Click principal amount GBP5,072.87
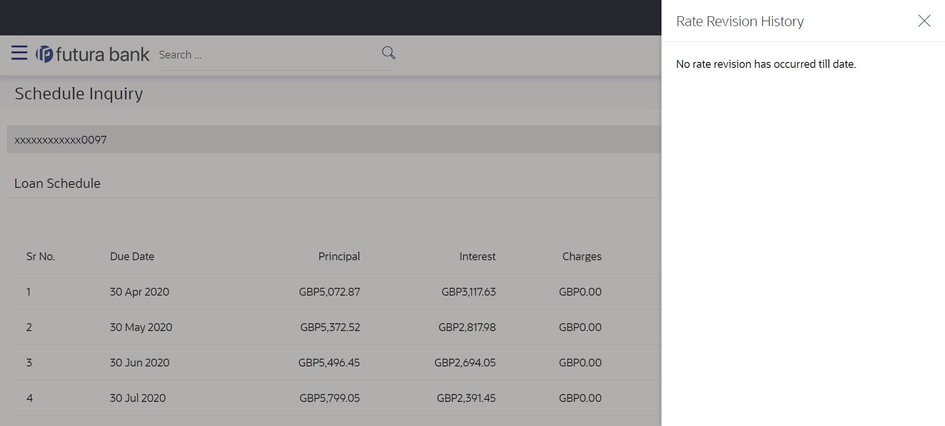The image size is (945, 426). tap(329, 292)
